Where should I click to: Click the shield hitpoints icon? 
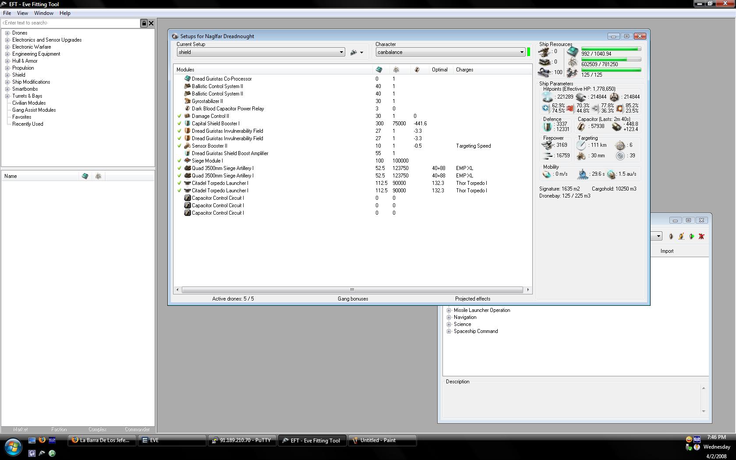(x=547, y=97)
